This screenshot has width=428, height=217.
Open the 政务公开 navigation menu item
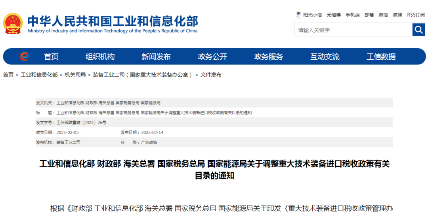212,57
